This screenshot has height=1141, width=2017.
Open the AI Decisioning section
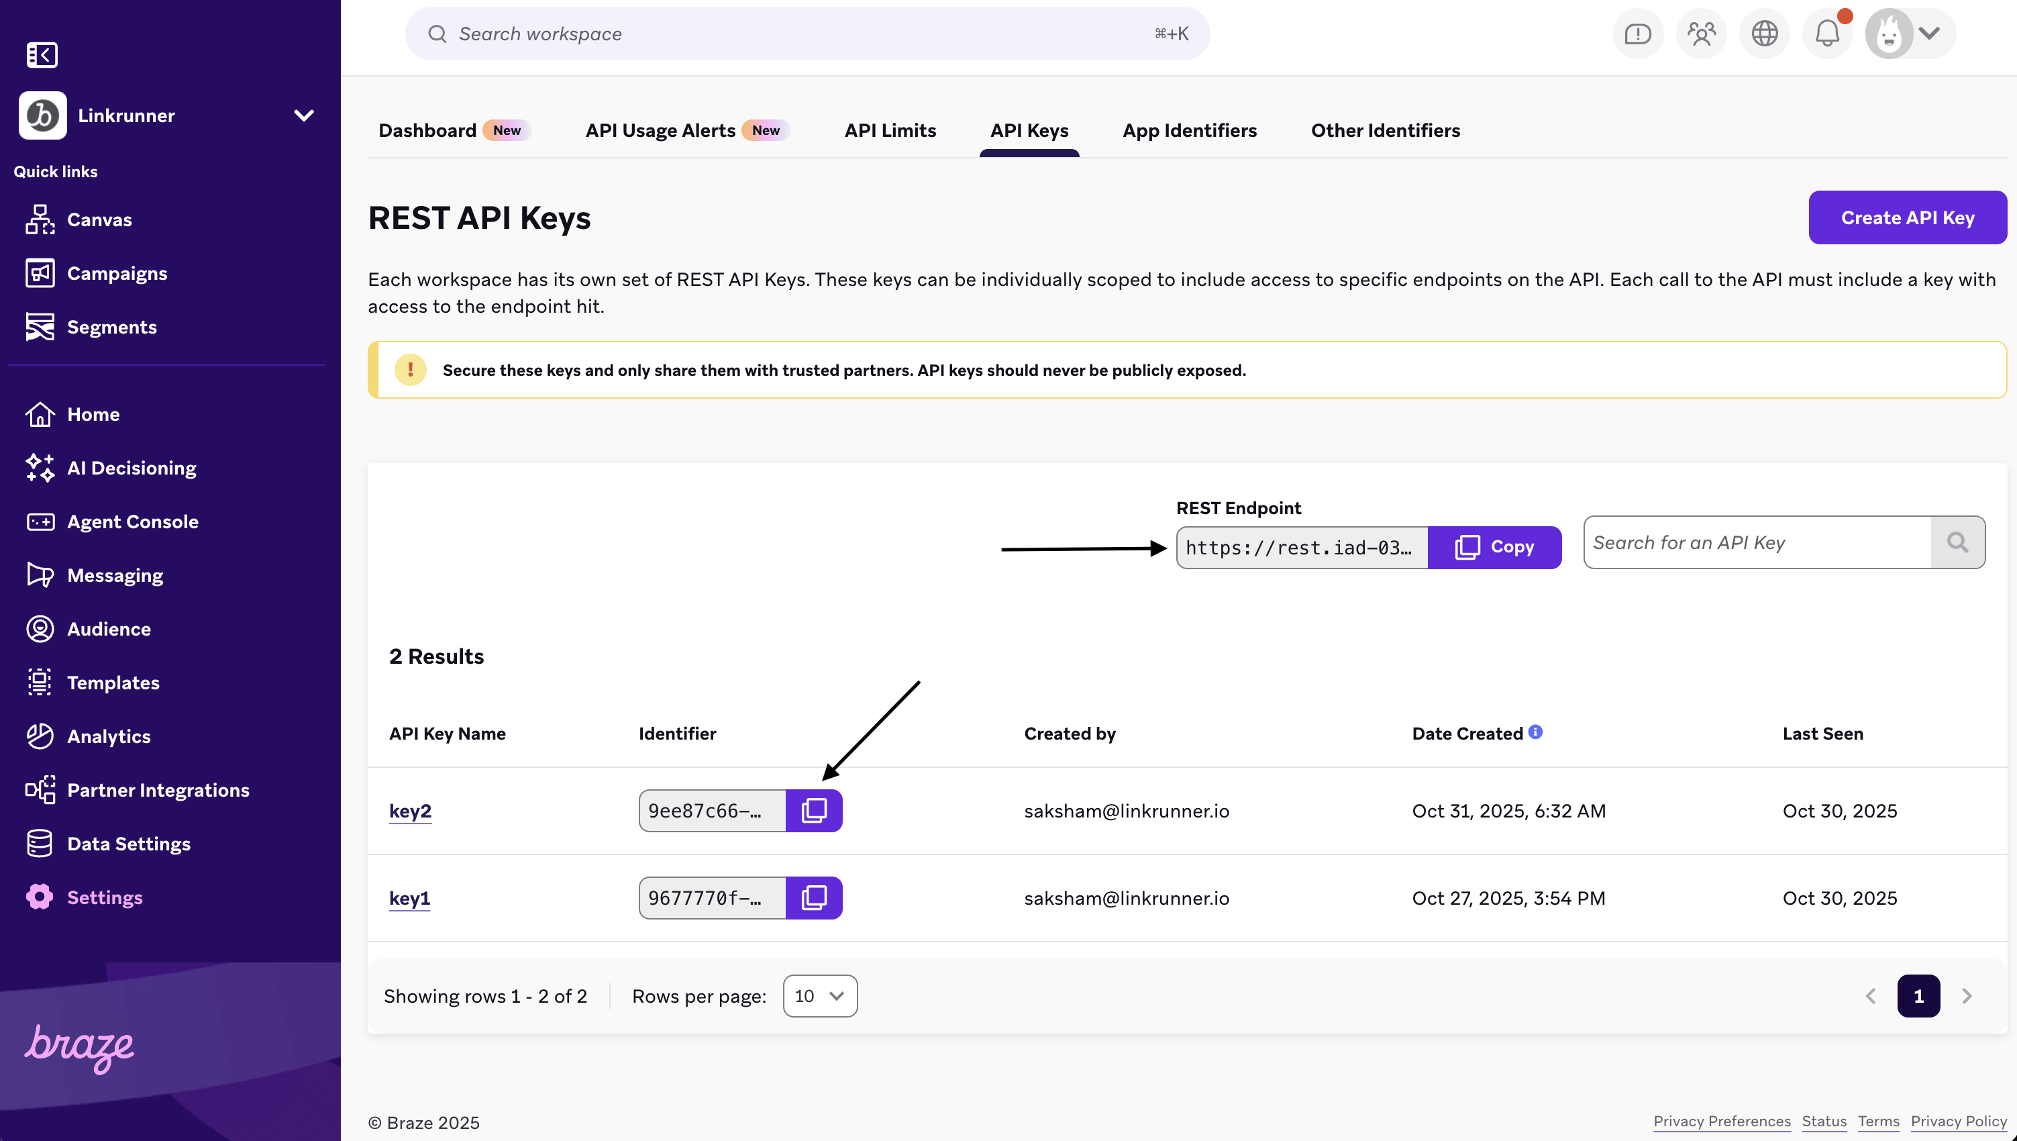[132, 468]
